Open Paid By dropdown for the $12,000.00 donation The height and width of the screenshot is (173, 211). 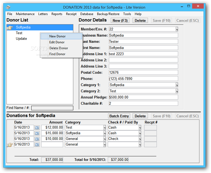[140, 128]
